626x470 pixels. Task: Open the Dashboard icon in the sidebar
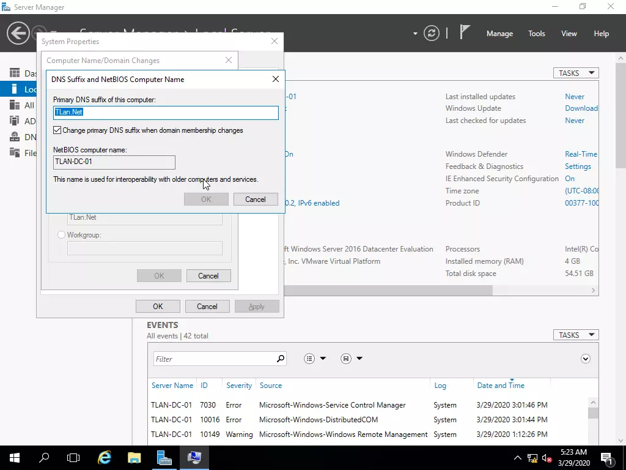tap(15, 73)
